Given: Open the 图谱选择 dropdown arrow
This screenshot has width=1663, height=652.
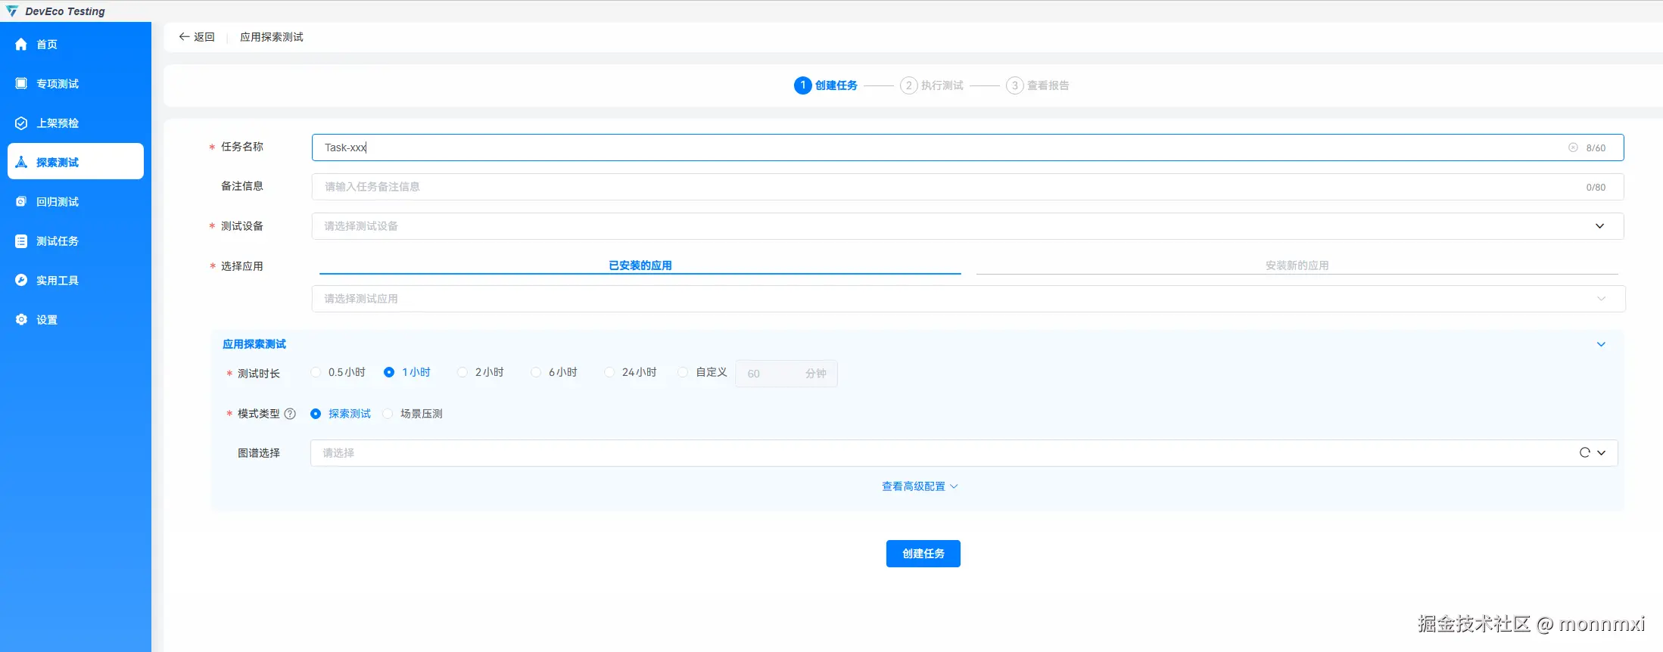Looking at the screenshot, I should (x=1602, y=452).
